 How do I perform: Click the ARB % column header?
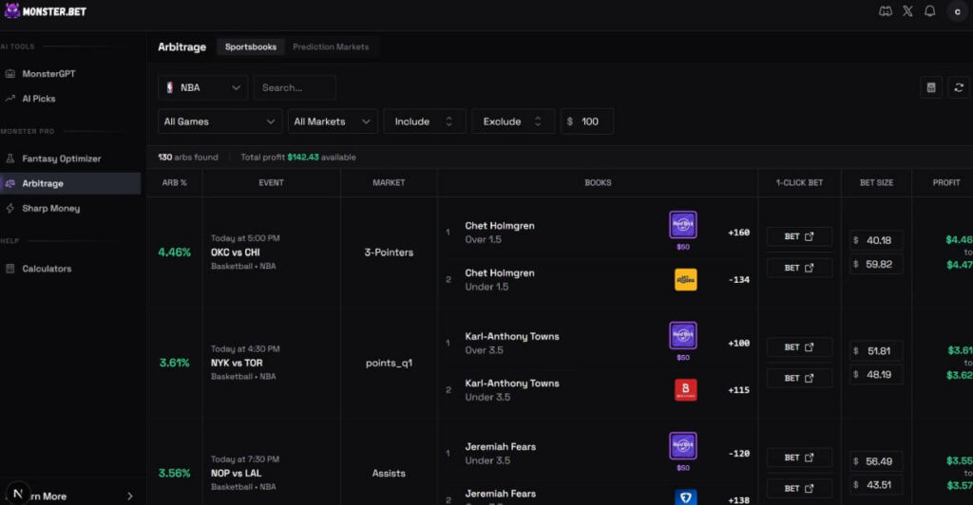(175, 183)
